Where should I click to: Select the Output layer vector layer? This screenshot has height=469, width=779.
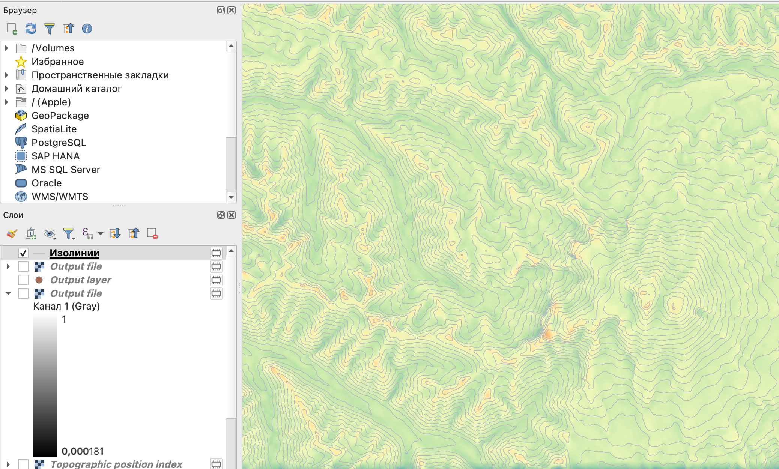[81, 280]
